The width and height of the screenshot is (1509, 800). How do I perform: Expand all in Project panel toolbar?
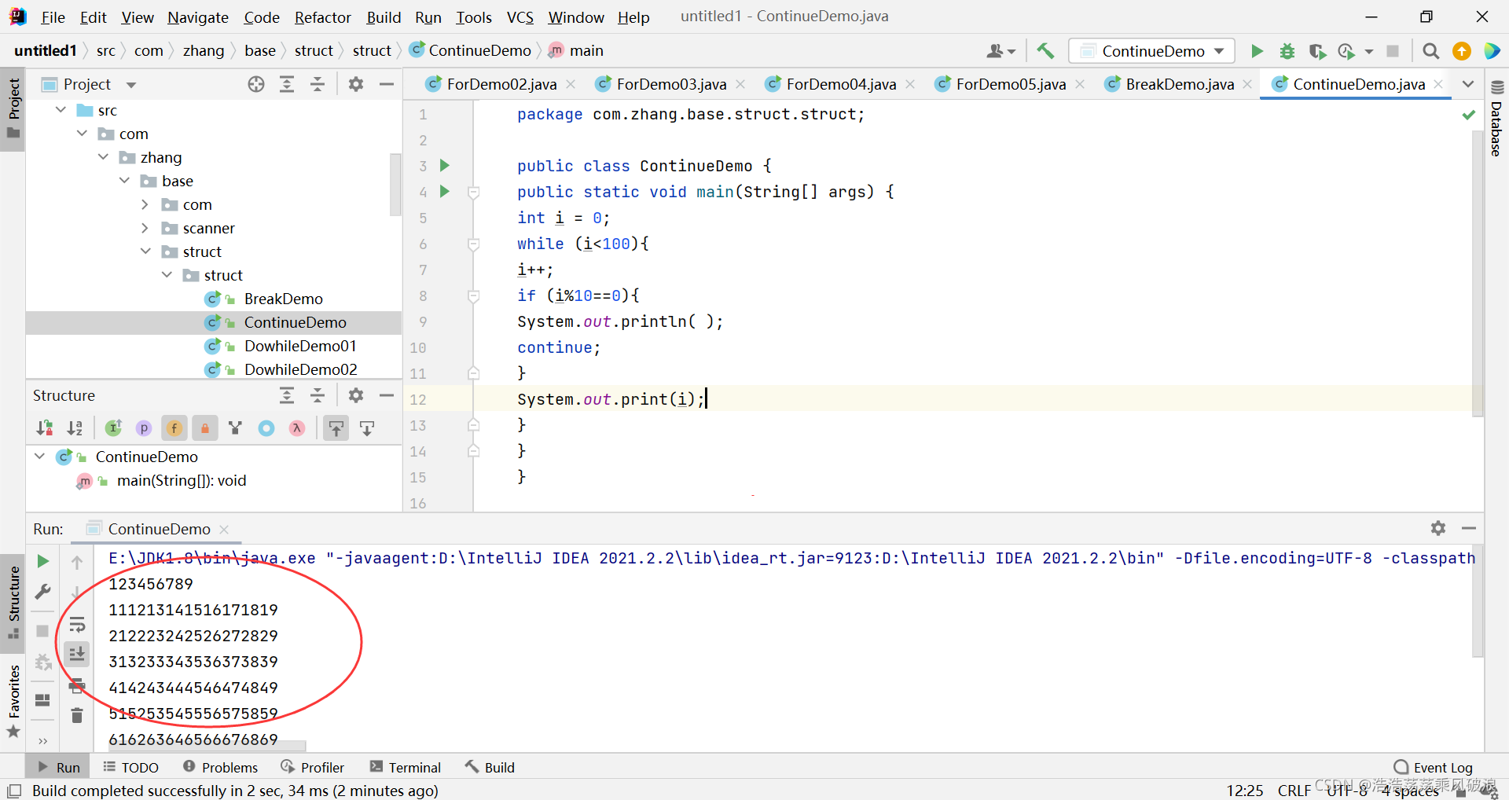(x=287, y=84)
